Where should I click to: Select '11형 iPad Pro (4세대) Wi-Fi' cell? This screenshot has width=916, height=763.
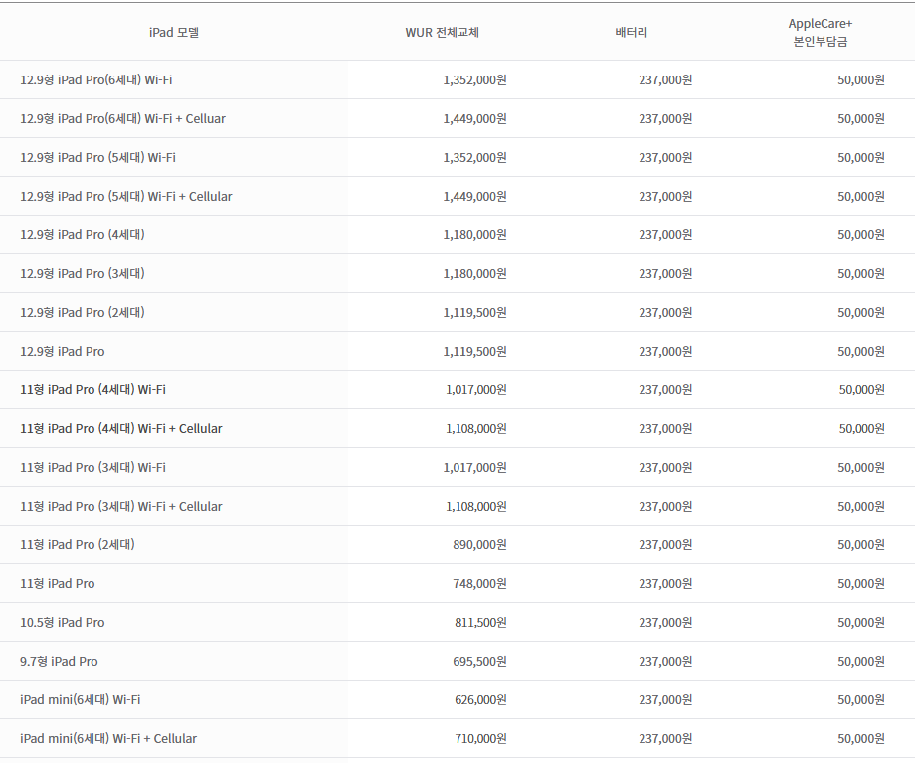[x=92, y=389]
